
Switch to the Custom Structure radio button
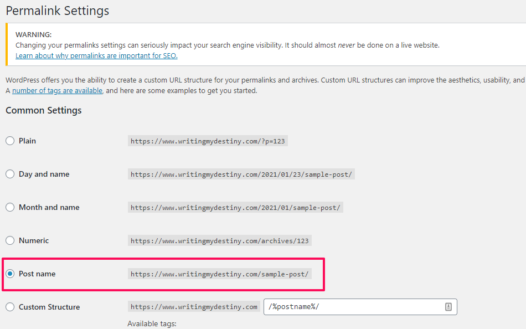(10, 307)
